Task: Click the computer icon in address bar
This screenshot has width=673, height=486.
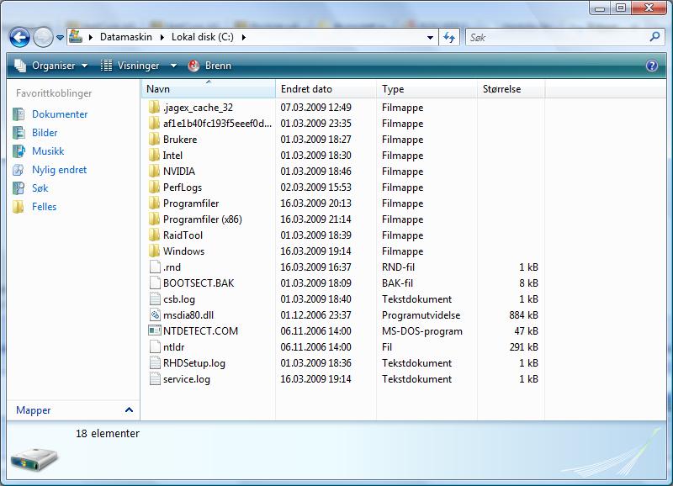Action: pyautogui.click(x=76, y=36)
